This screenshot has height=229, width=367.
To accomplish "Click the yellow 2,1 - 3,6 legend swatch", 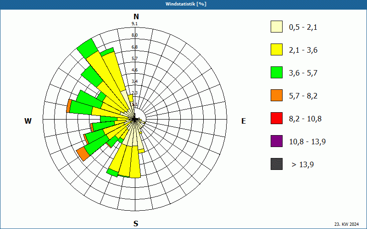I will coord(277,49).
